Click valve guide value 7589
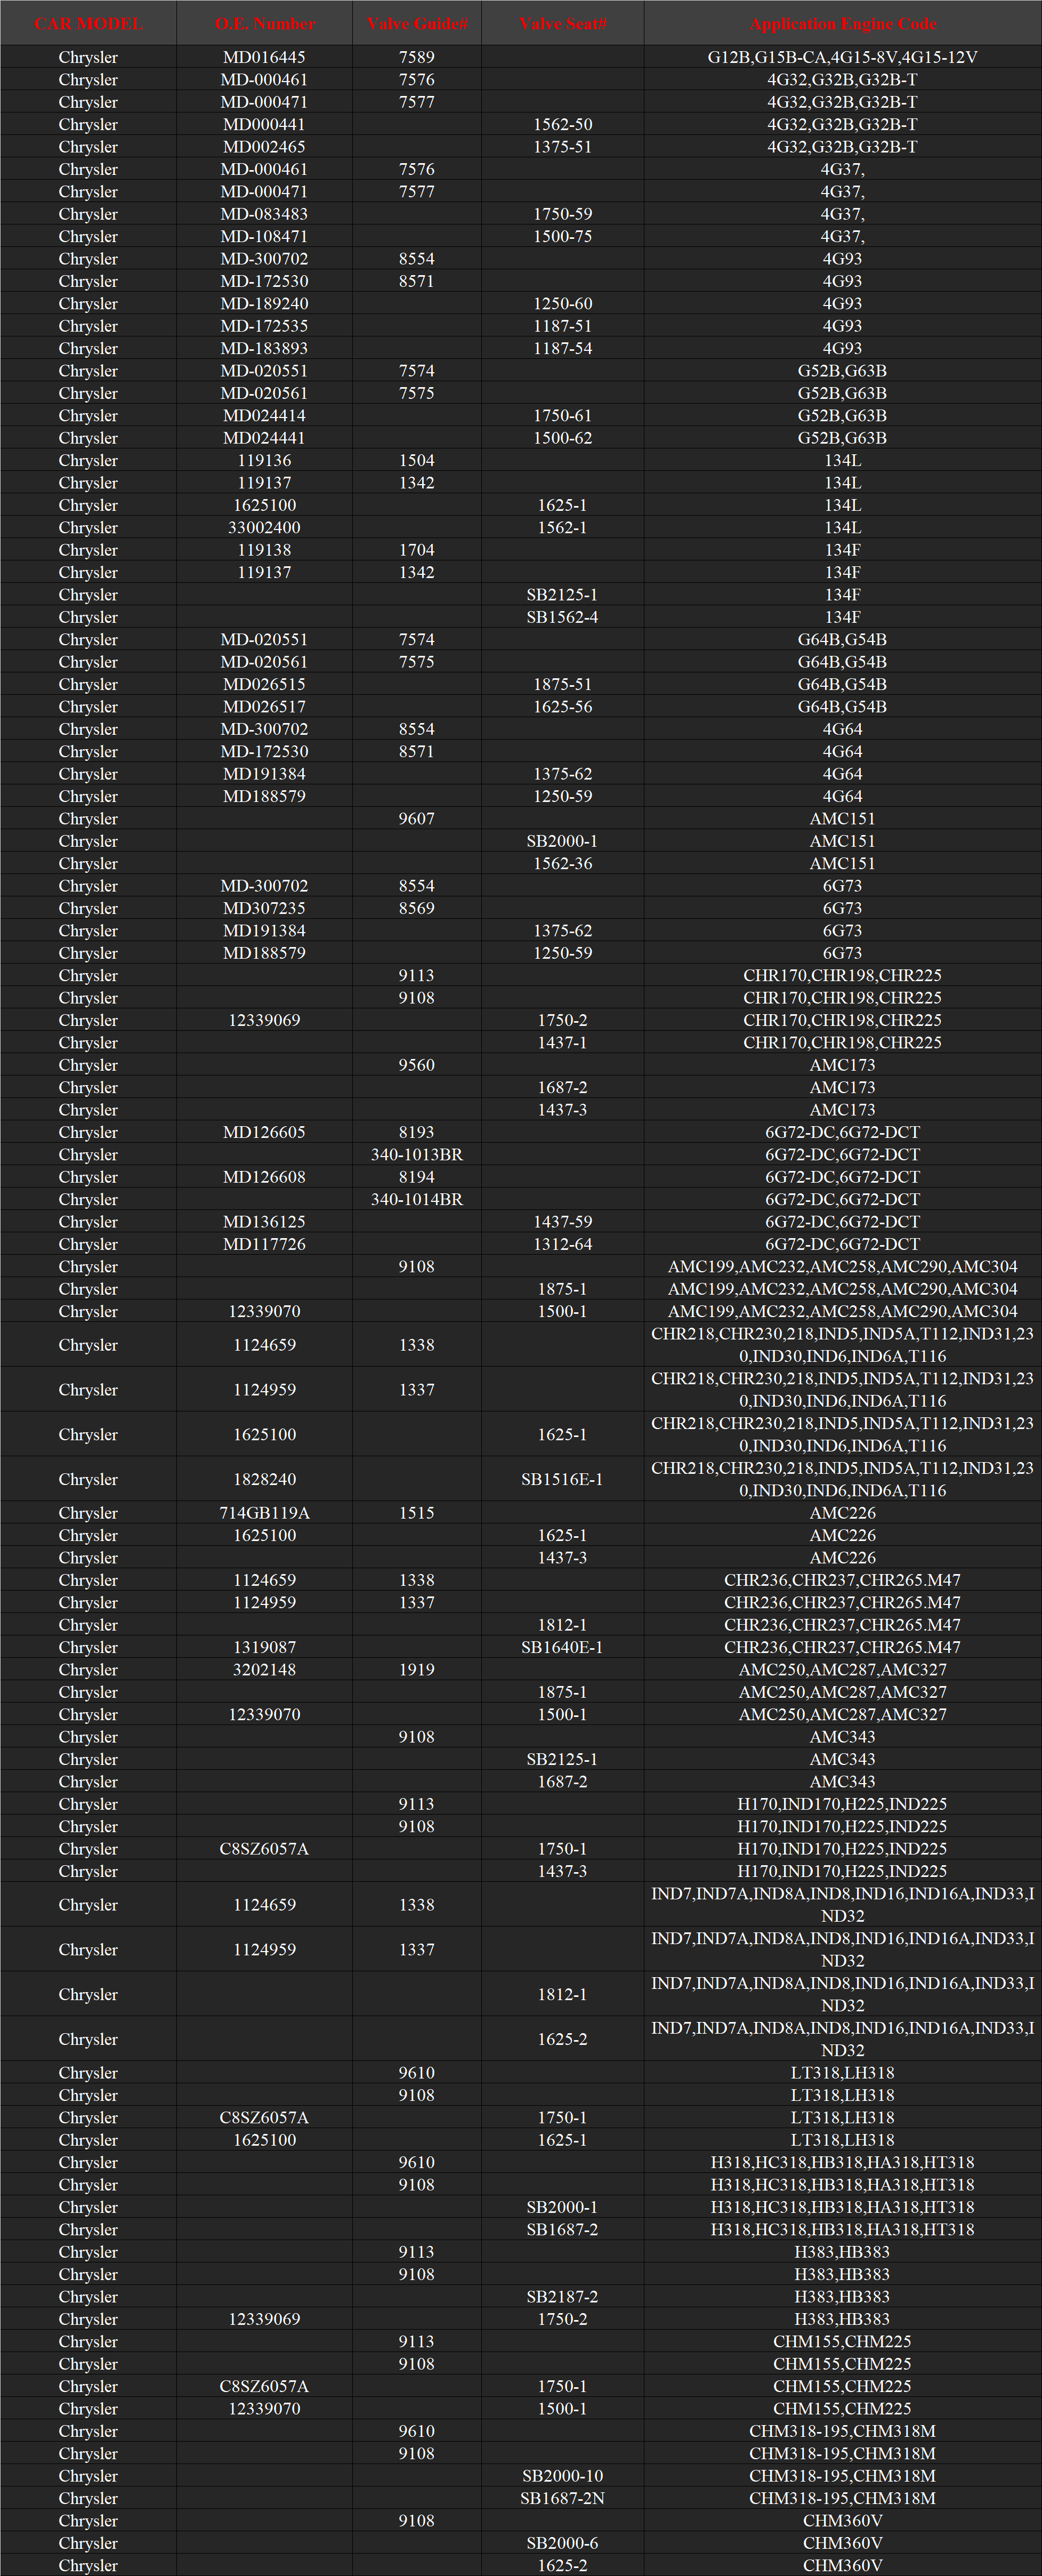 click(x=417, y=57)
